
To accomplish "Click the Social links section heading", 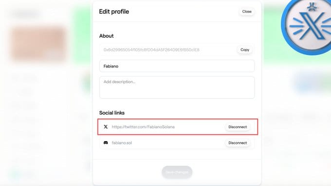I will 112,113.
